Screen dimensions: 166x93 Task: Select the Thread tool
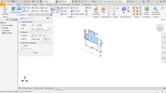(74, 8)
